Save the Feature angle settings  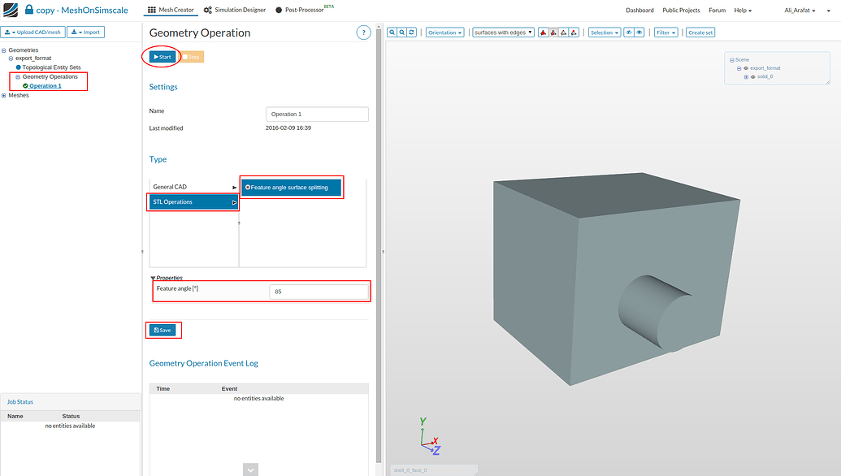pos(163,330)
